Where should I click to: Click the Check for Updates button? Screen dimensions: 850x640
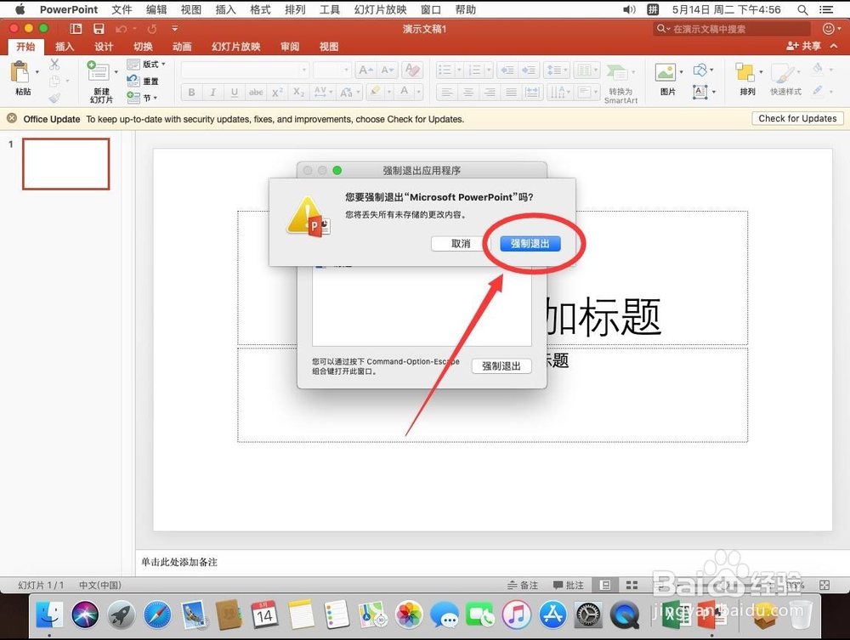[797, 119]
